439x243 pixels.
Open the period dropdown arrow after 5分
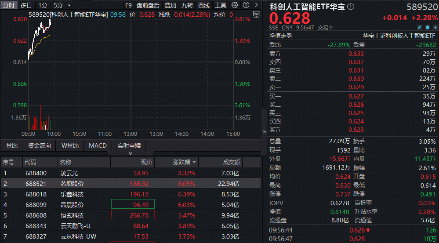pos(69,5)
